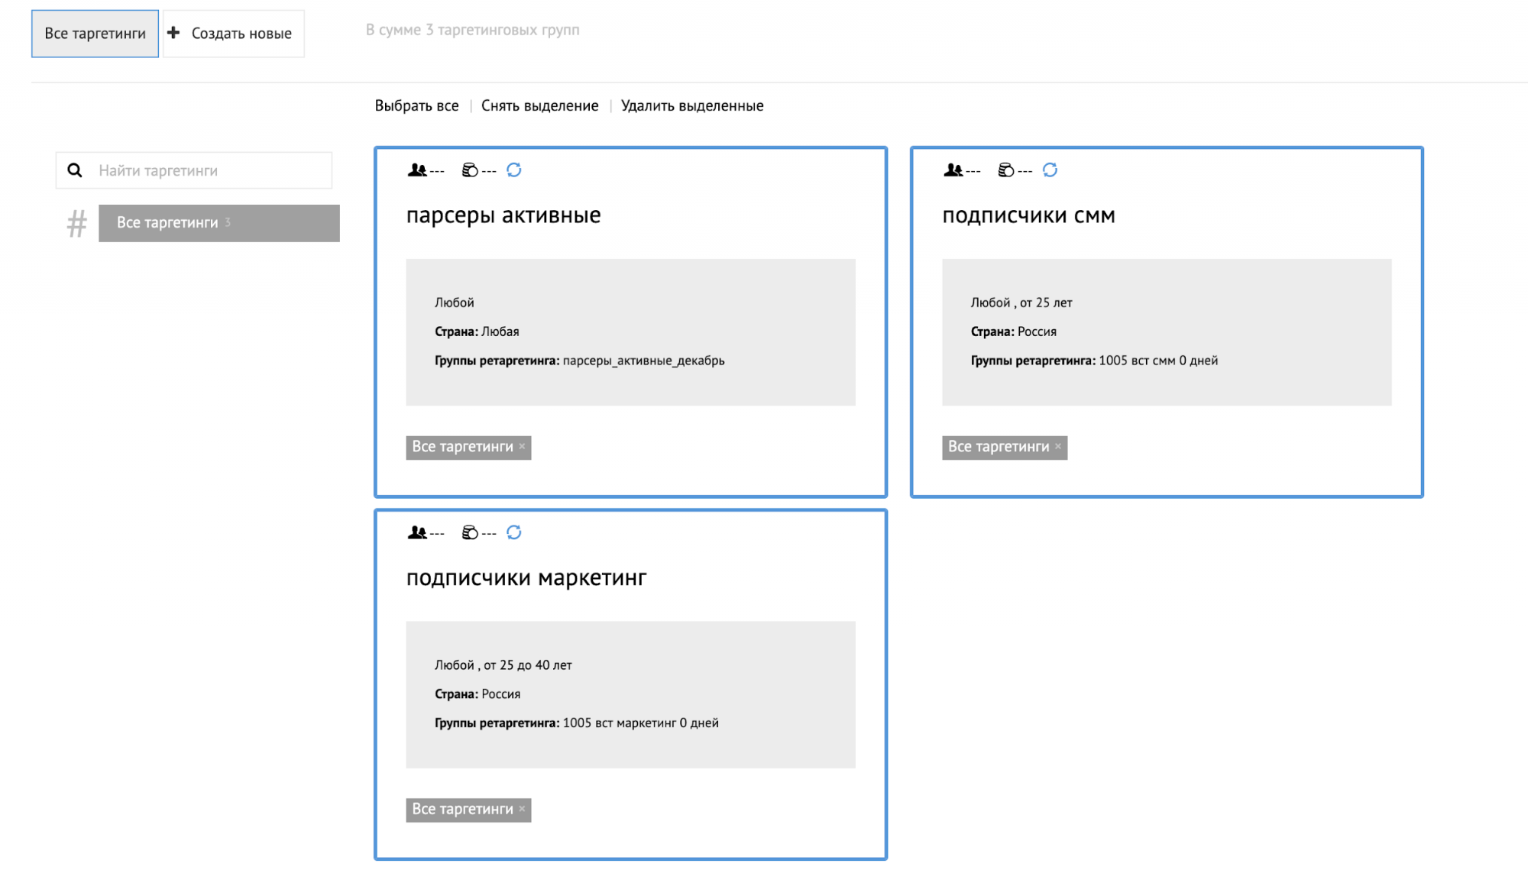Image resolution: width=1528 pixels, height=873 pixels.
Task: Remove Все таргетинги tag from подписчики смм
Action: coord(1059,448)
